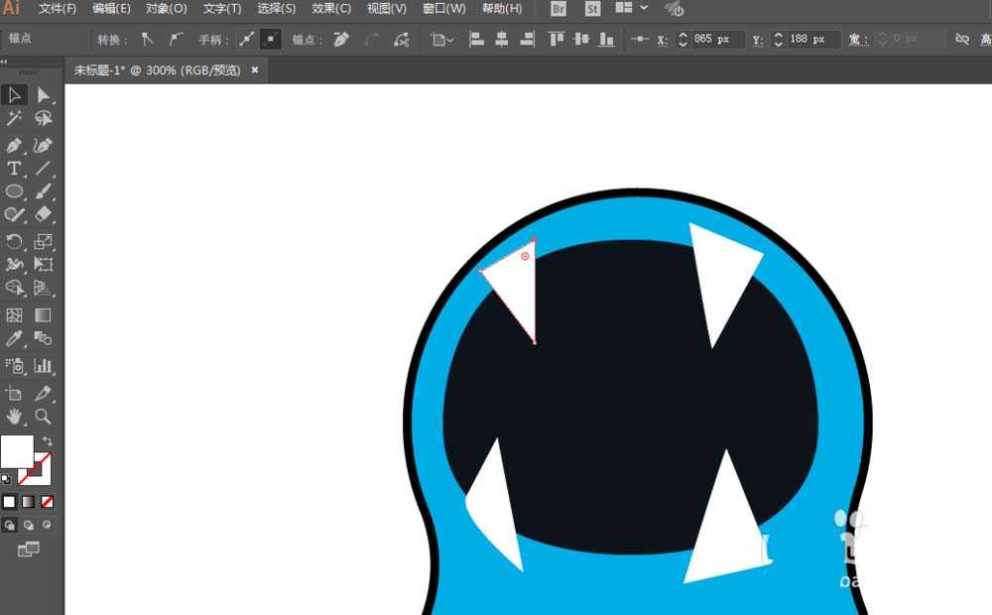
Task: Set fill to None in toolbox
Action: point(47,502)
